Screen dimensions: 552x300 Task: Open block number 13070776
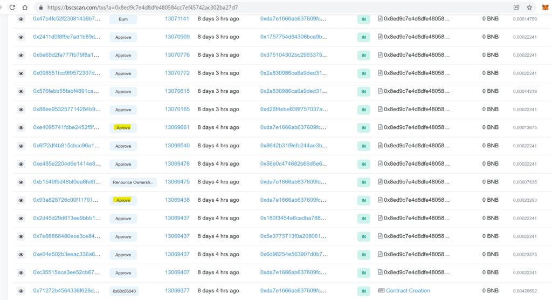177,55
